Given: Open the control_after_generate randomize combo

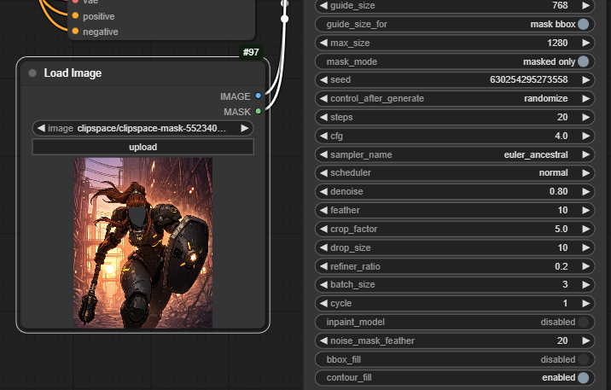Looking at the screenshot, I should coord(455,99).
